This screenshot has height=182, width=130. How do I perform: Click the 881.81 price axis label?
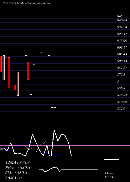pyautogui.click(x=122, y=68)
